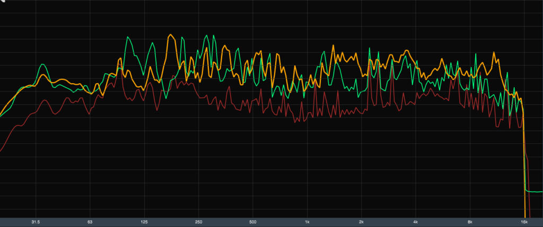
Task: Select the 1k frequency axis label
Action: pos(308,222)
